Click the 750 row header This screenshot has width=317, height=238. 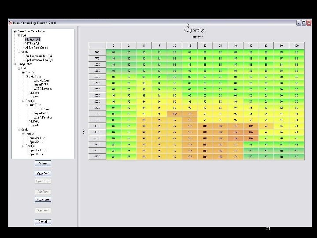pos(97,59)
